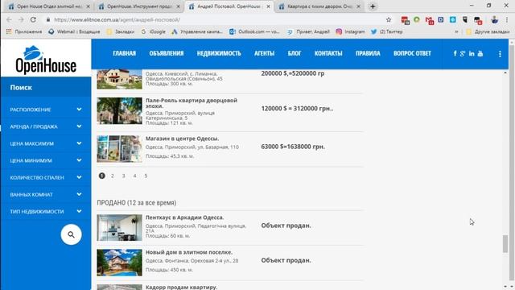The height and width of the screenshot is (290, 515).
Task: Select current page 1 in pagination
Action: click(x=102, y=176)
